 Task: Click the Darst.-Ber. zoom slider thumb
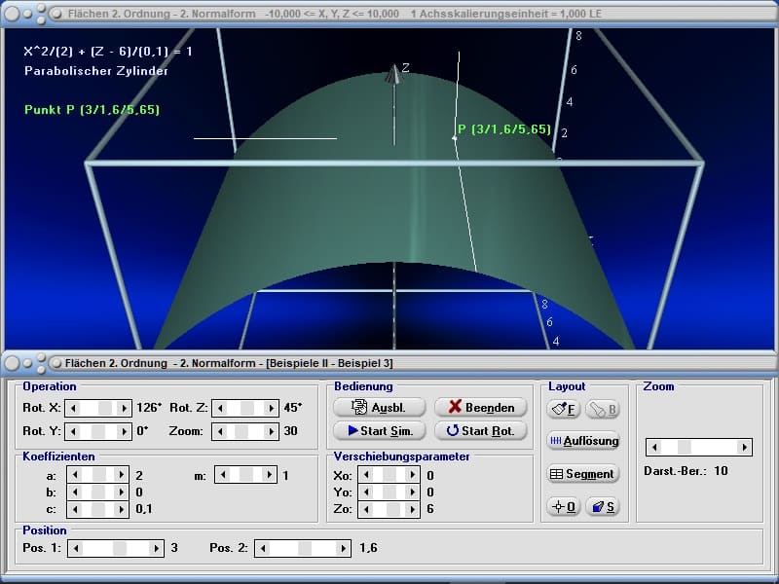tap(685, 448)
